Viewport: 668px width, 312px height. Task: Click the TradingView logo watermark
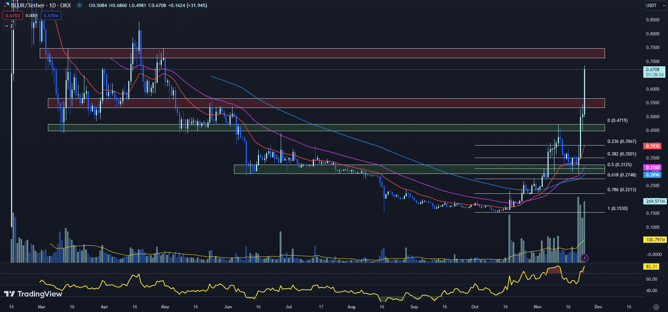point(33,294)
